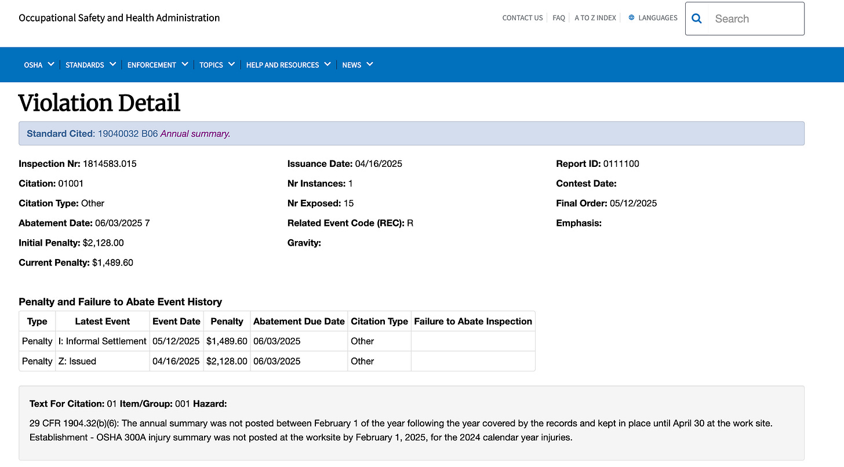Expand the chevron next to OSHA

51,64
